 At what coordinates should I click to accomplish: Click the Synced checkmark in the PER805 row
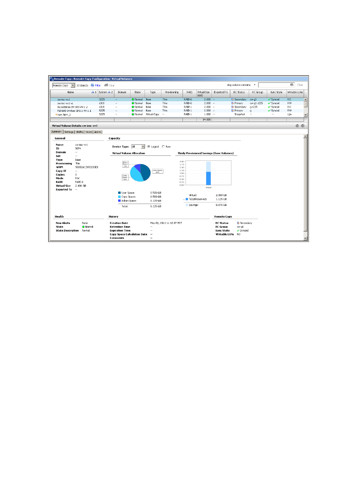[269, 111]
